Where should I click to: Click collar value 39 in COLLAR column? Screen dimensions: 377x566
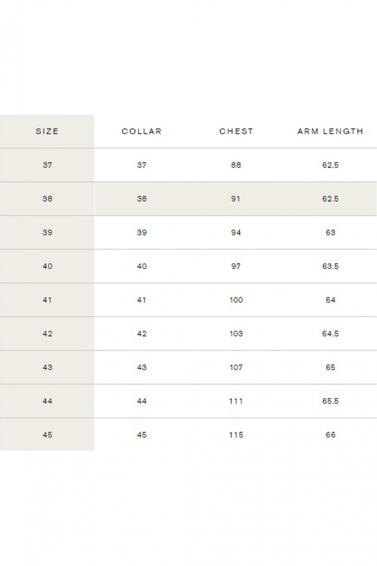(x=141, y=233)
